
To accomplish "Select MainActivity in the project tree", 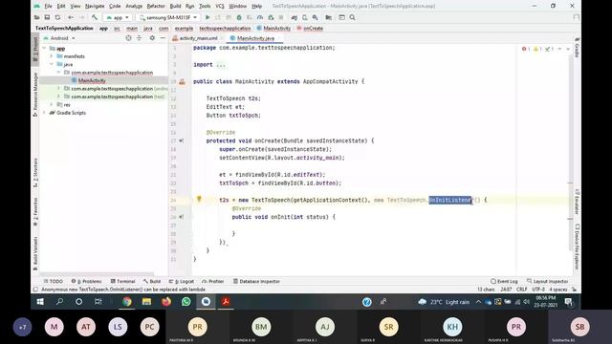I will tap(92, 80).
